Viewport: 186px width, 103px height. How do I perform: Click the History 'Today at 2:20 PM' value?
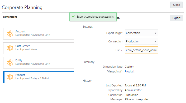click(x=135, y=85)
